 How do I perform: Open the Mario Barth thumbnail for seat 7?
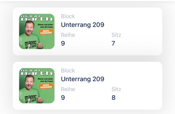[37, 31]
